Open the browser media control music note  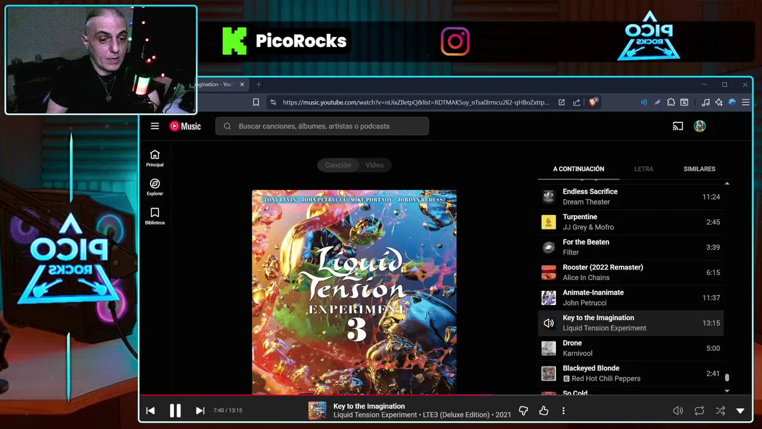point(705,102)
